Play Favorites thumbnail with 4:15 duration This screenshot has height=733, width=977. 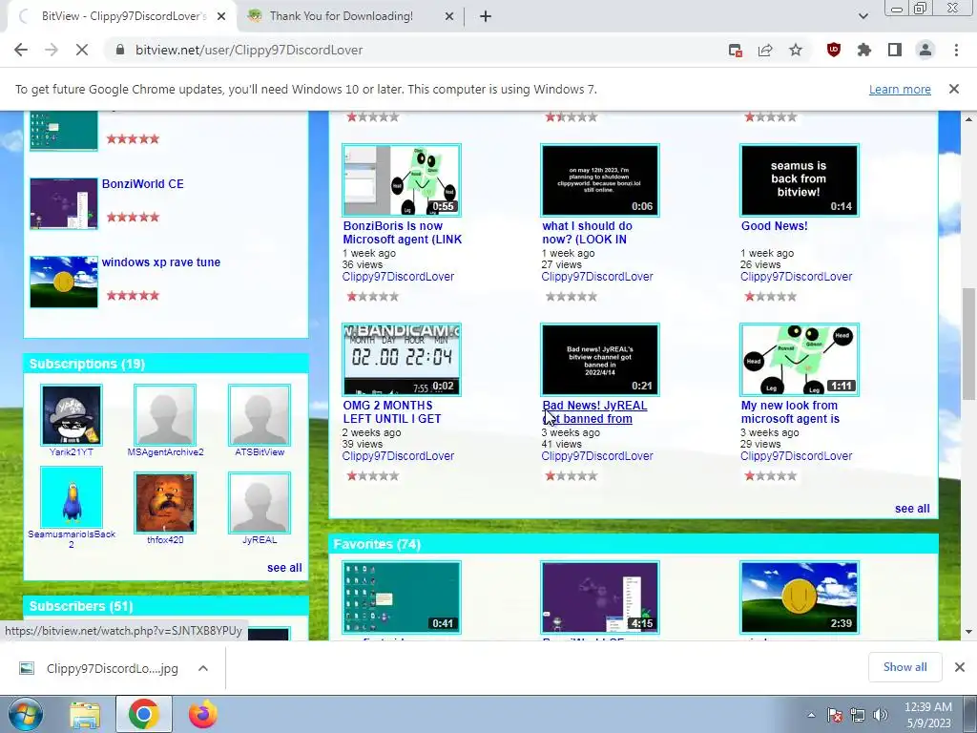pos(600,597)
